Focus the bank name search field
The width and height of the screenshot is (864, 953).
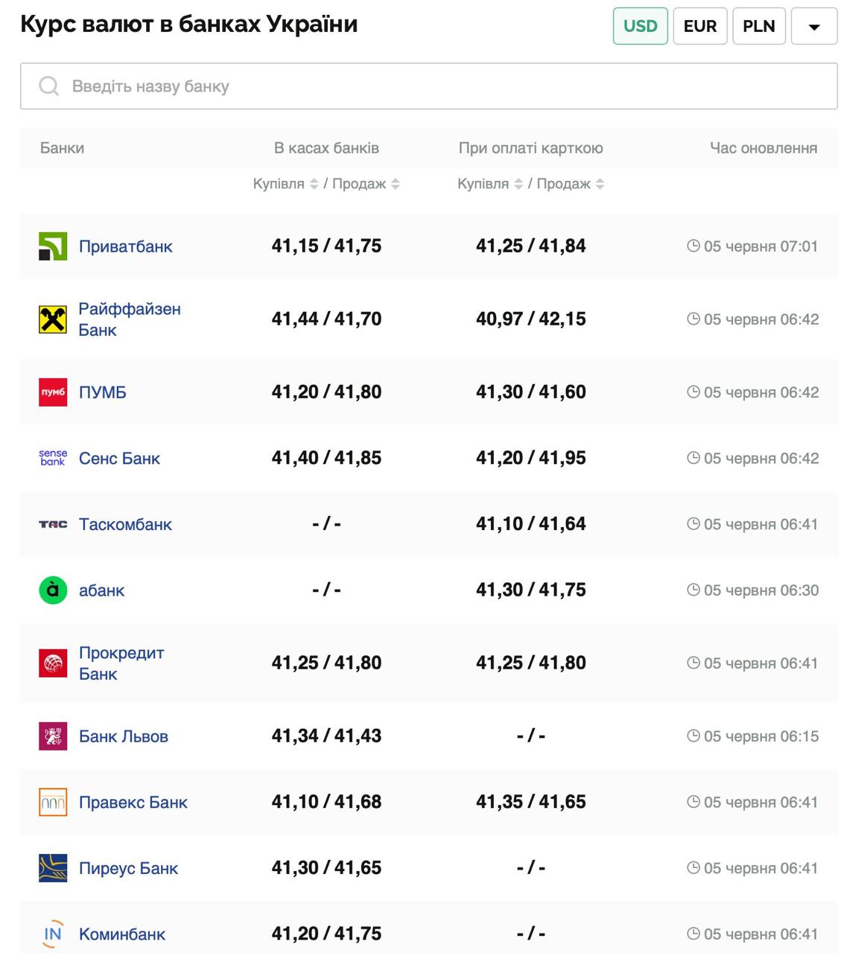pyautogui.click(x=447, y=86)
